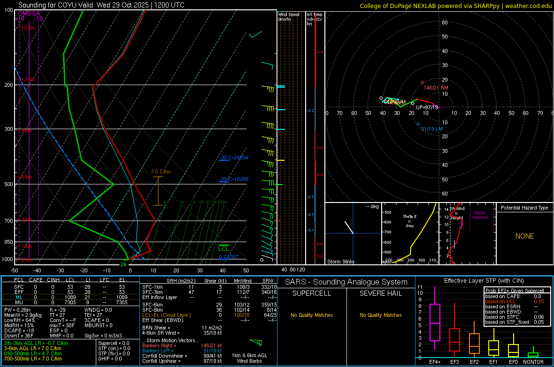Click the Supercell = 0.0 composite value
This screenshot has width=554, height=367.
point(114,343)
